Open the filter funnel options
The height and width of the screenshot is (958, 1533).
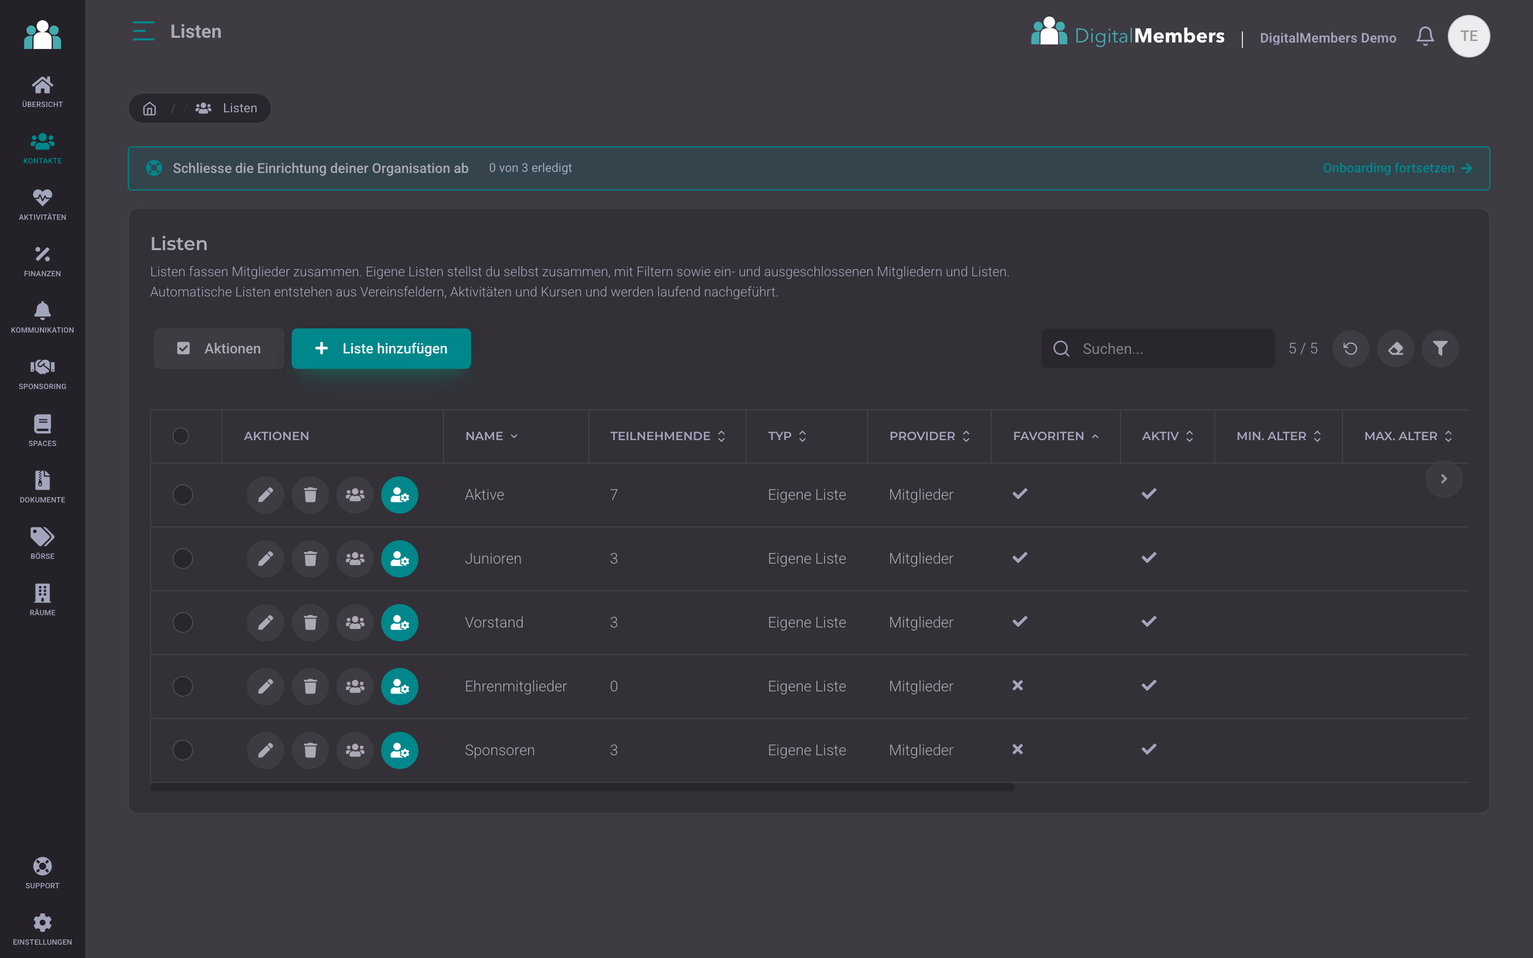point(1440,349)
